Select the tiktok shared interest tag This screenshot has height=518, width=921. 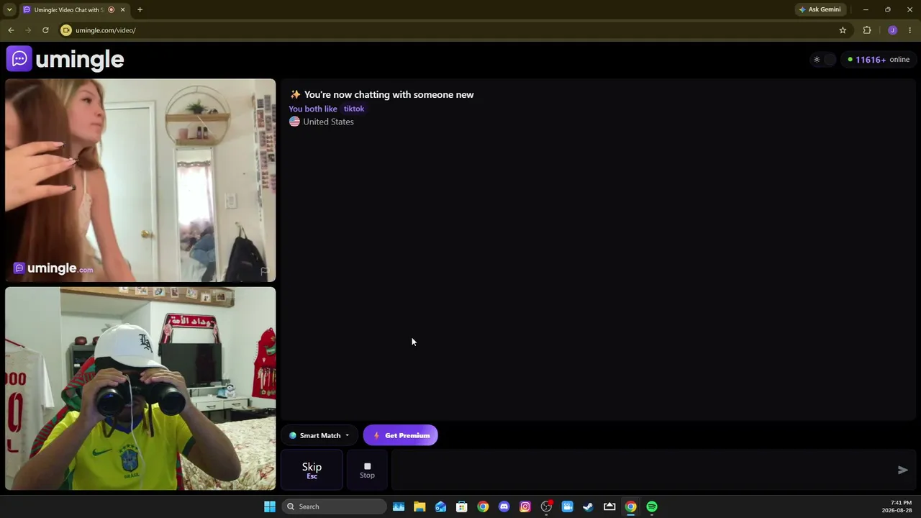(354, 109)
